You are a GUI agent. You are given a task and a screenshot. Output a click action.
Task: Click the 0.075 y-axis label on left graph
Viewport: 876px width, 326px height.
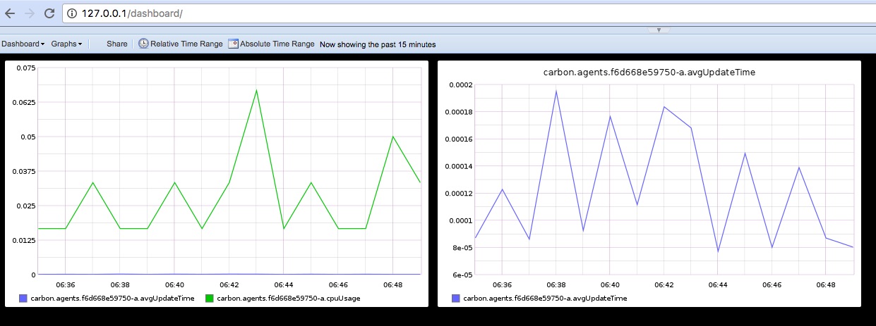tap(25, 68)
